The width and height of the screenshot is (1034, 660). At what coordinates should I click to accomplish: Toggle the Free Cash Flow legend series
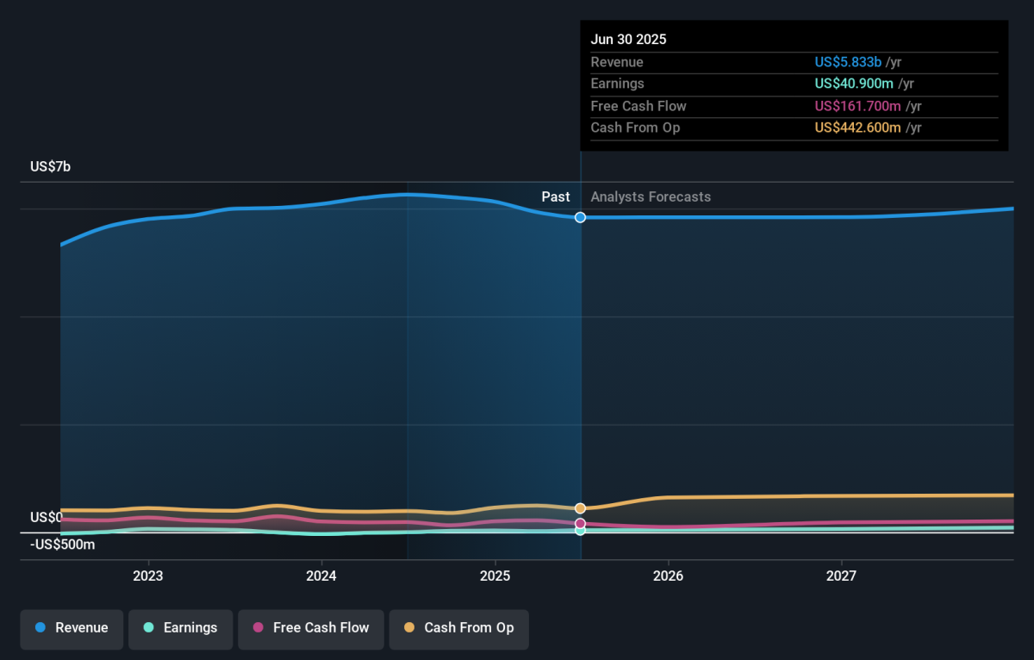click(311, 628)
